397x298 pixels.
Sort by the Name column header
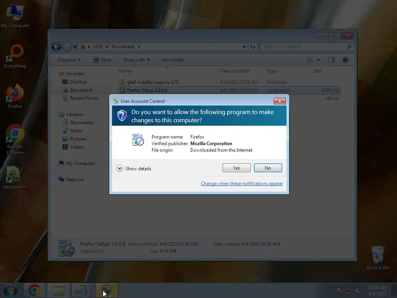(x=167, y=71)
